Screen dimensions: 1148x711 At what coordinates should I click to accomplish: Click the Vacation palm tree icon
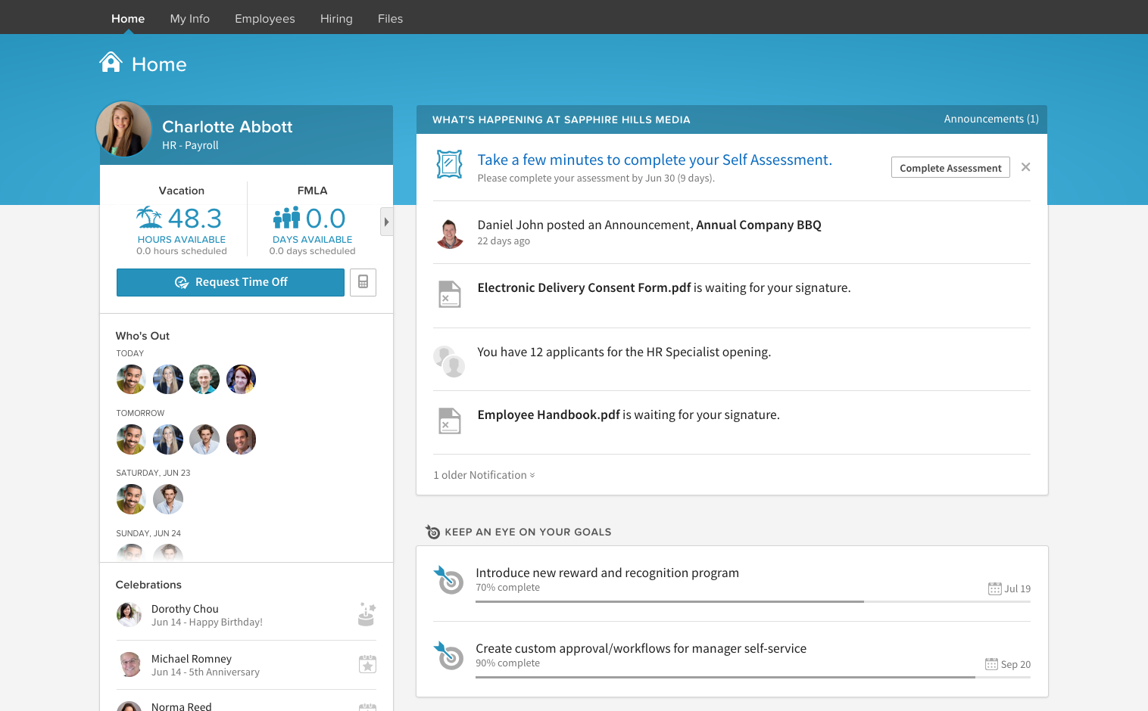click(x=149, y=218)
